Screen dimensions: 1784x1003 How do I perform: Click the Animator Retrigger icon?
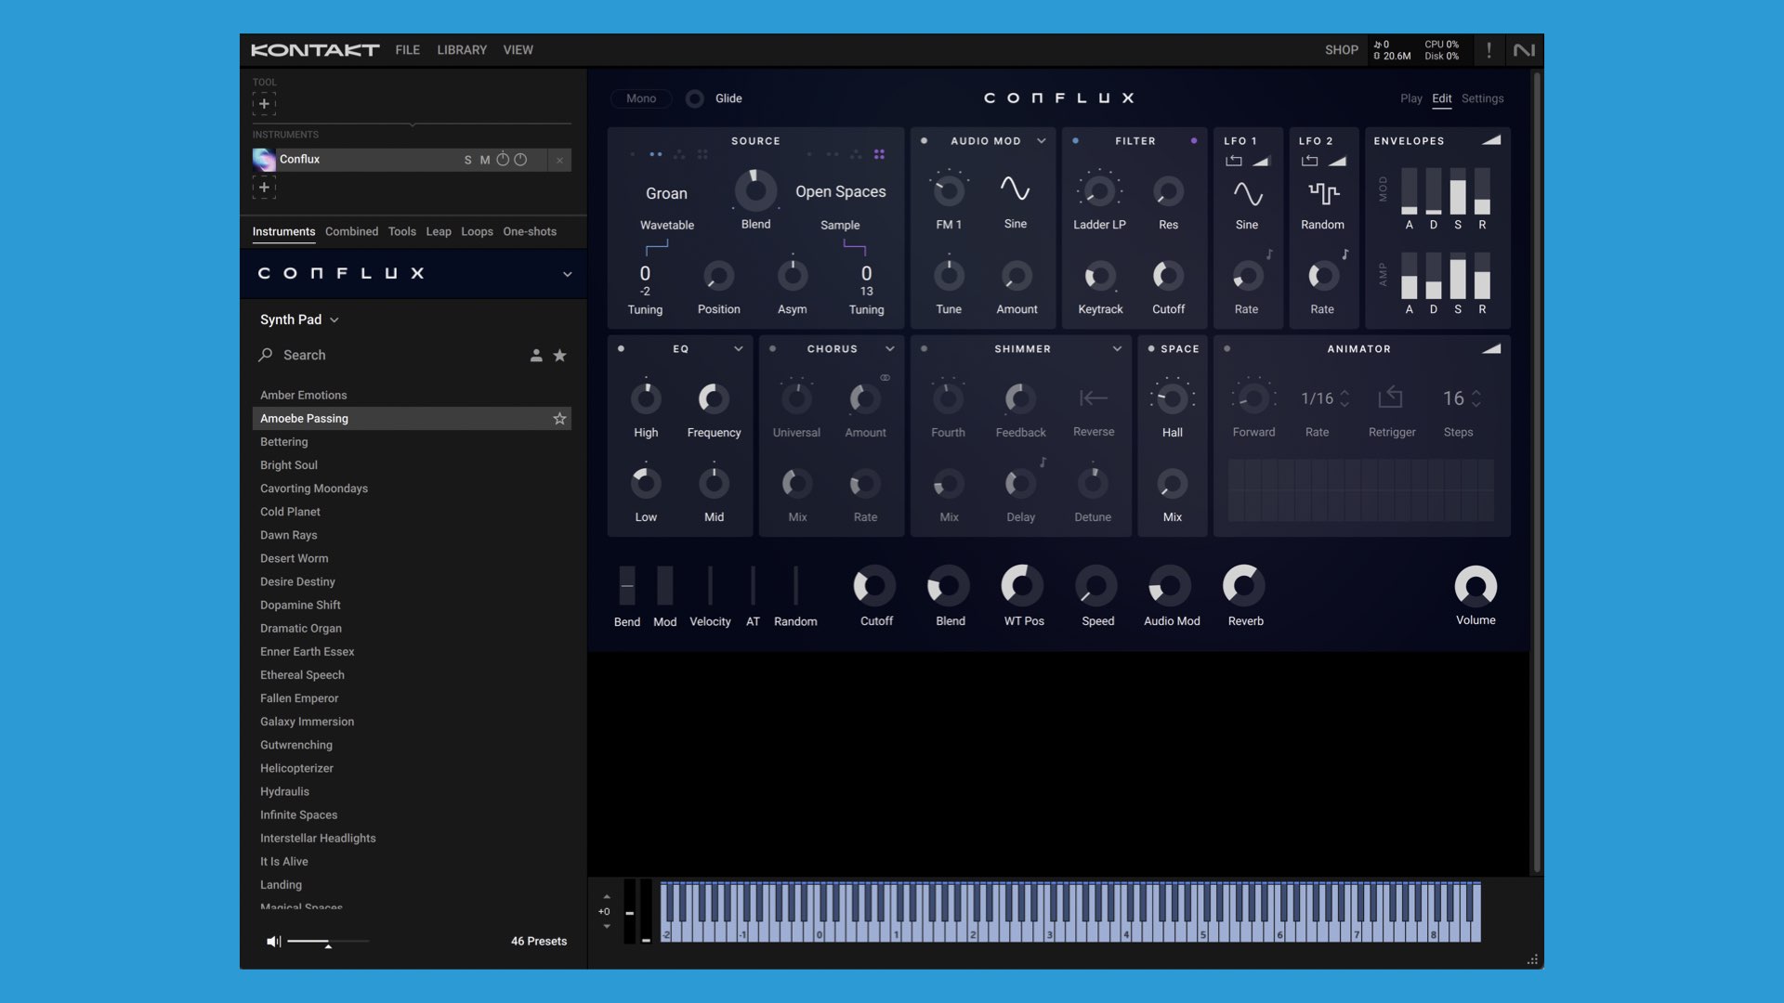tap(1391, 398)
